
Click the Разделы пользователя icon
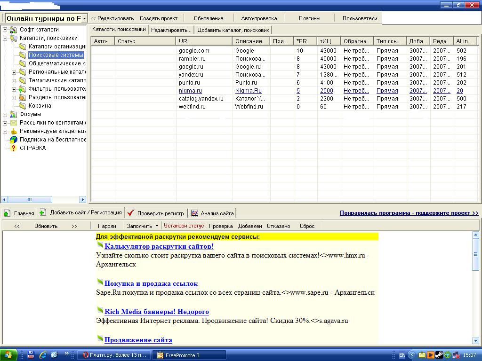coord(22,97)
